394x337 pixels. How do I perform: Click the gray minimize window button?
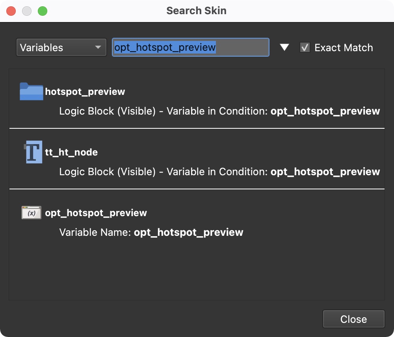27,11
